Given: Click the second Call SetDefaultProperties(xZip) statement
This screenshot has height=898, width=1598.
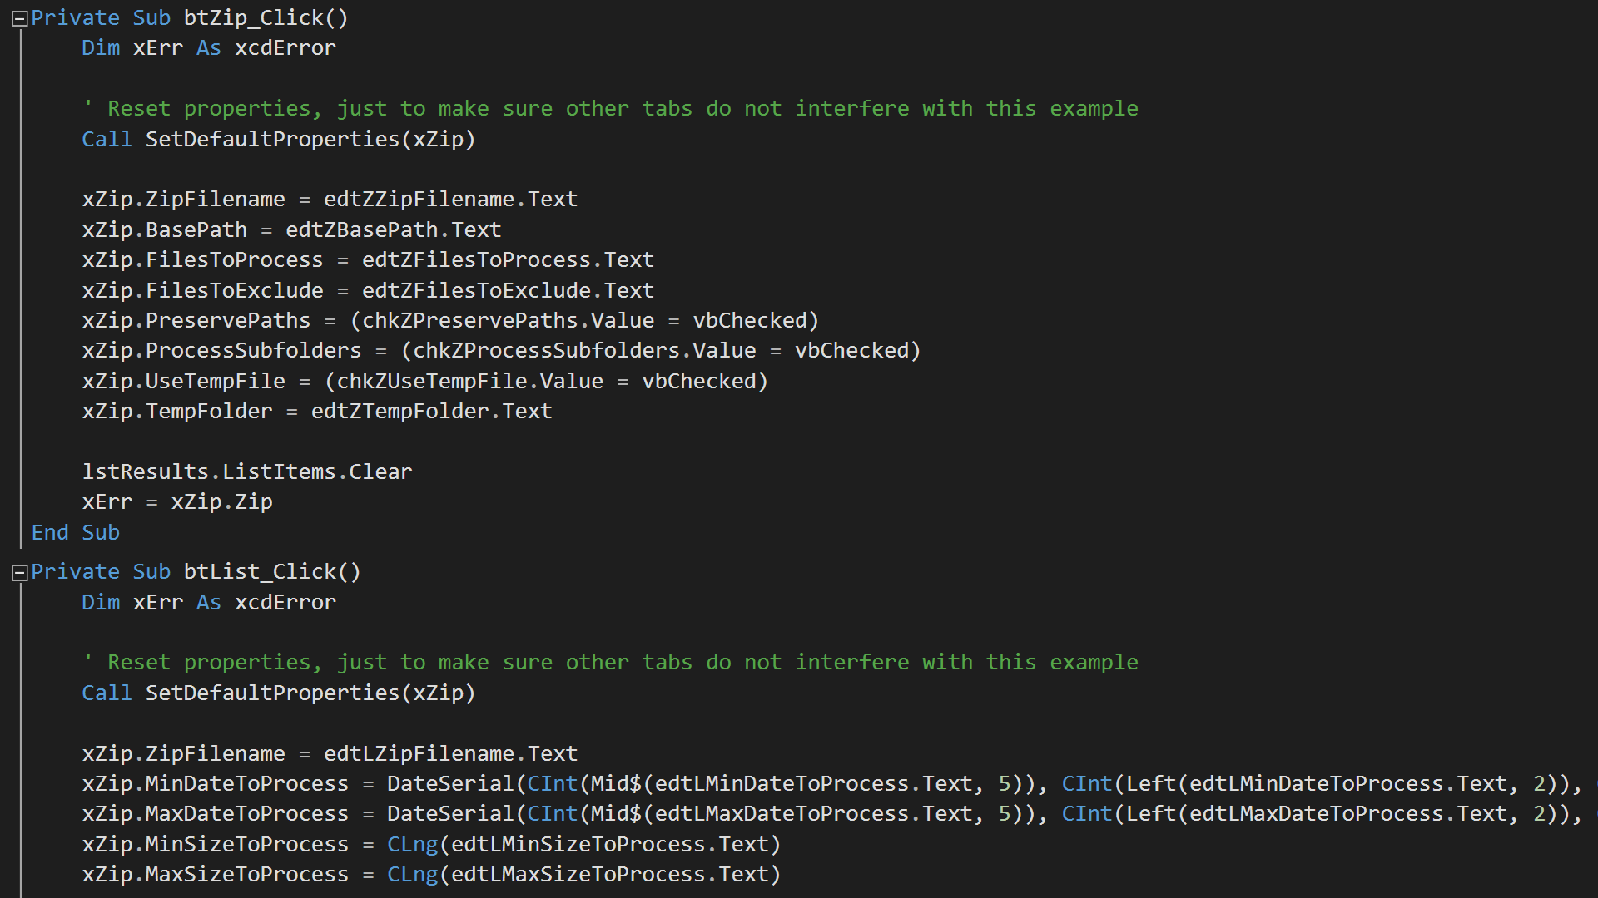Looking at the screenshot, I should pos(278,693).
